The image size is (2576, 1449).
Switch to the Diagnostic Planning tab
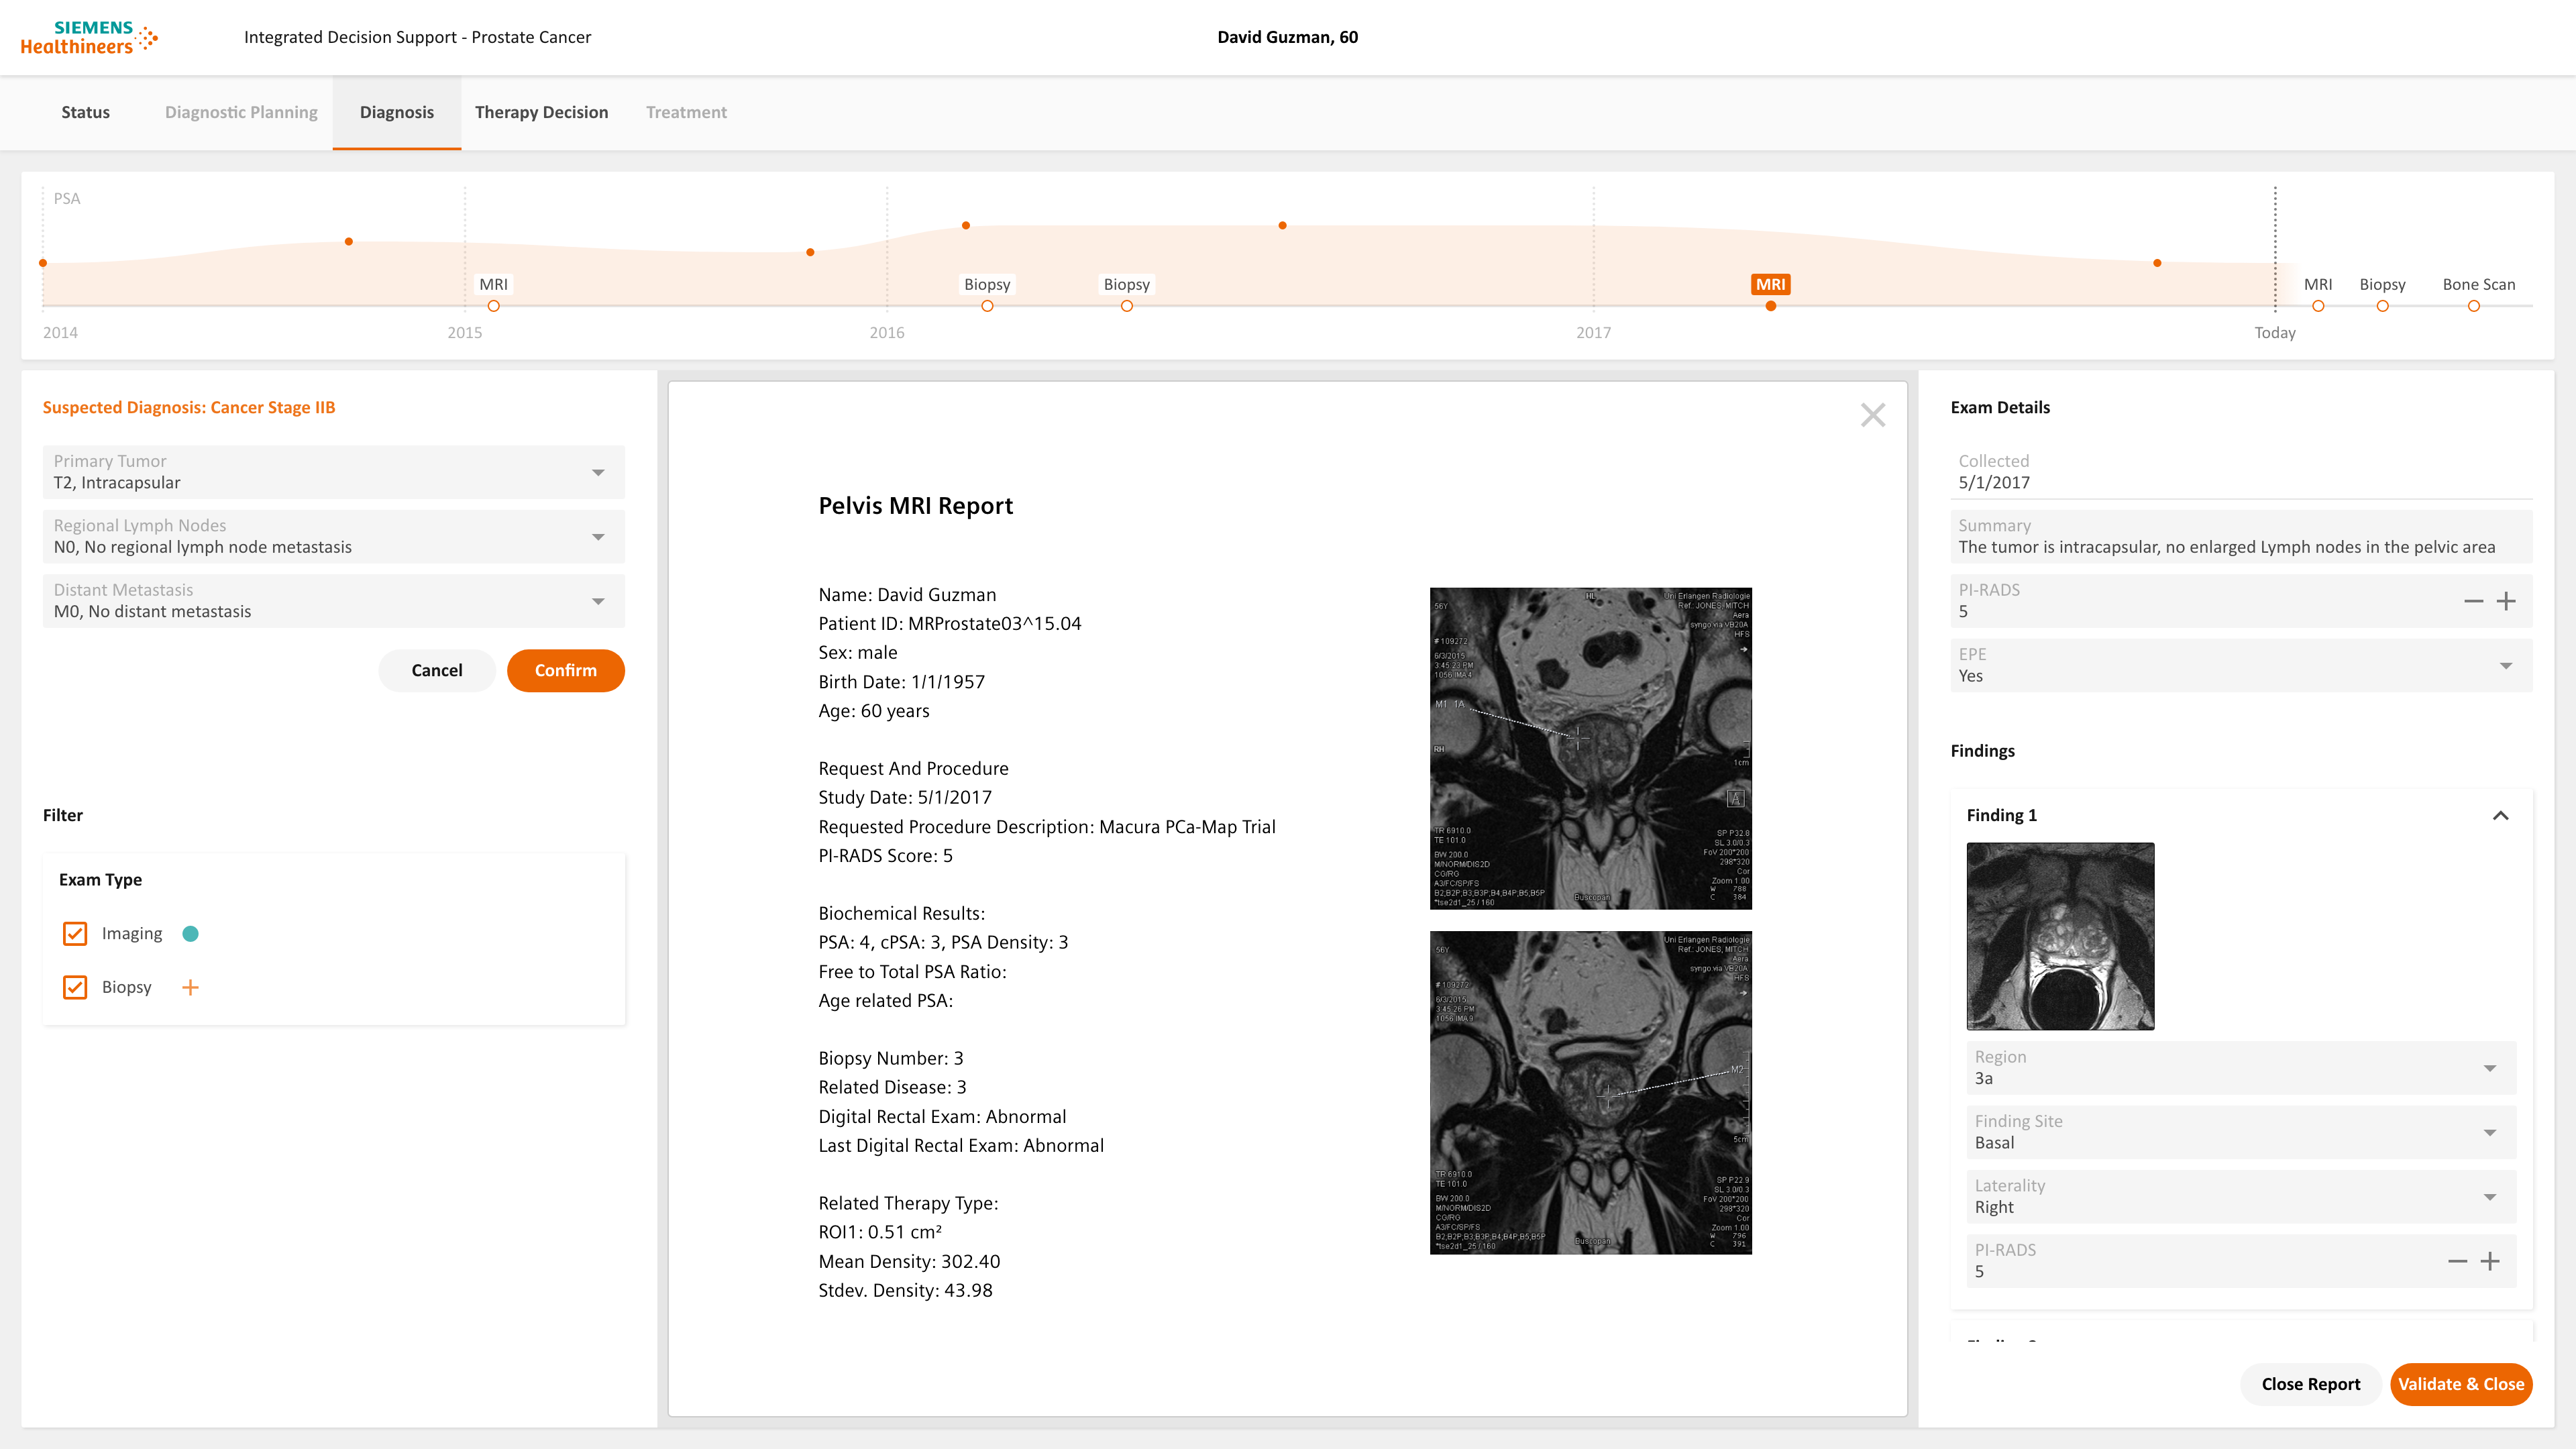241,112
